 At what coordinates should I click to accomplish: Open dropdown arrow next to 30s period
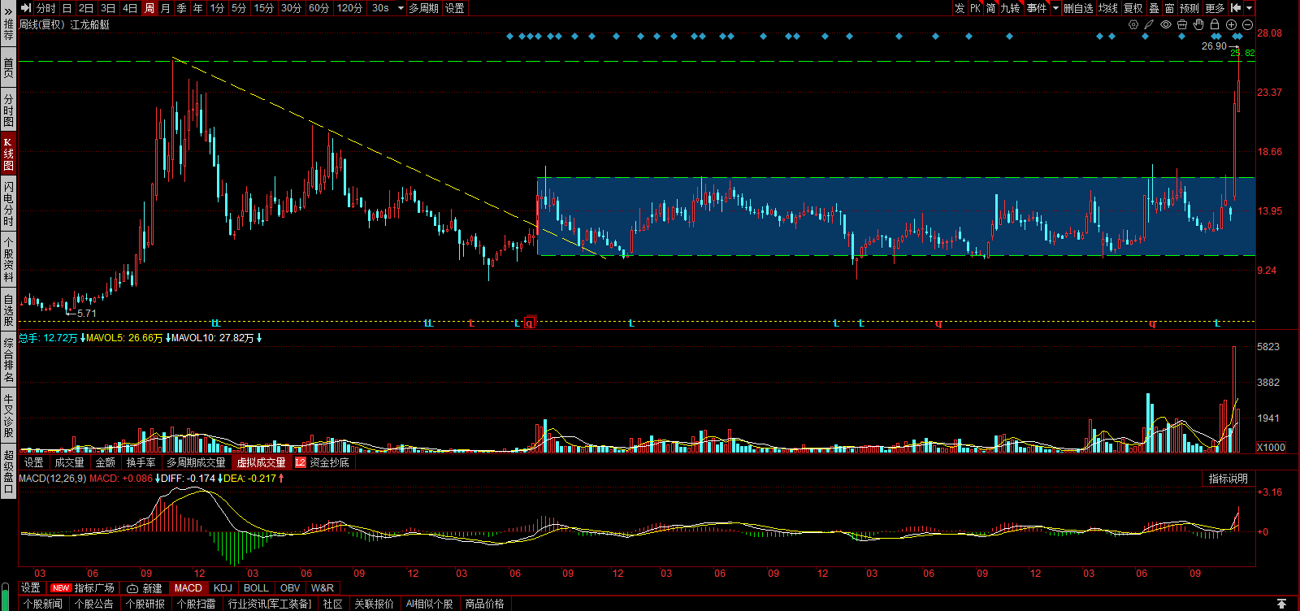[x=401, y=8]
